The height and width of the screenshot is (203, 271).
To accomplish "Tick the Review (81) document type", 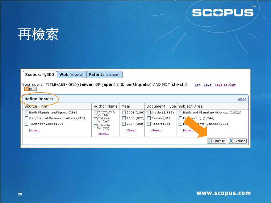I will click(149, 118).
